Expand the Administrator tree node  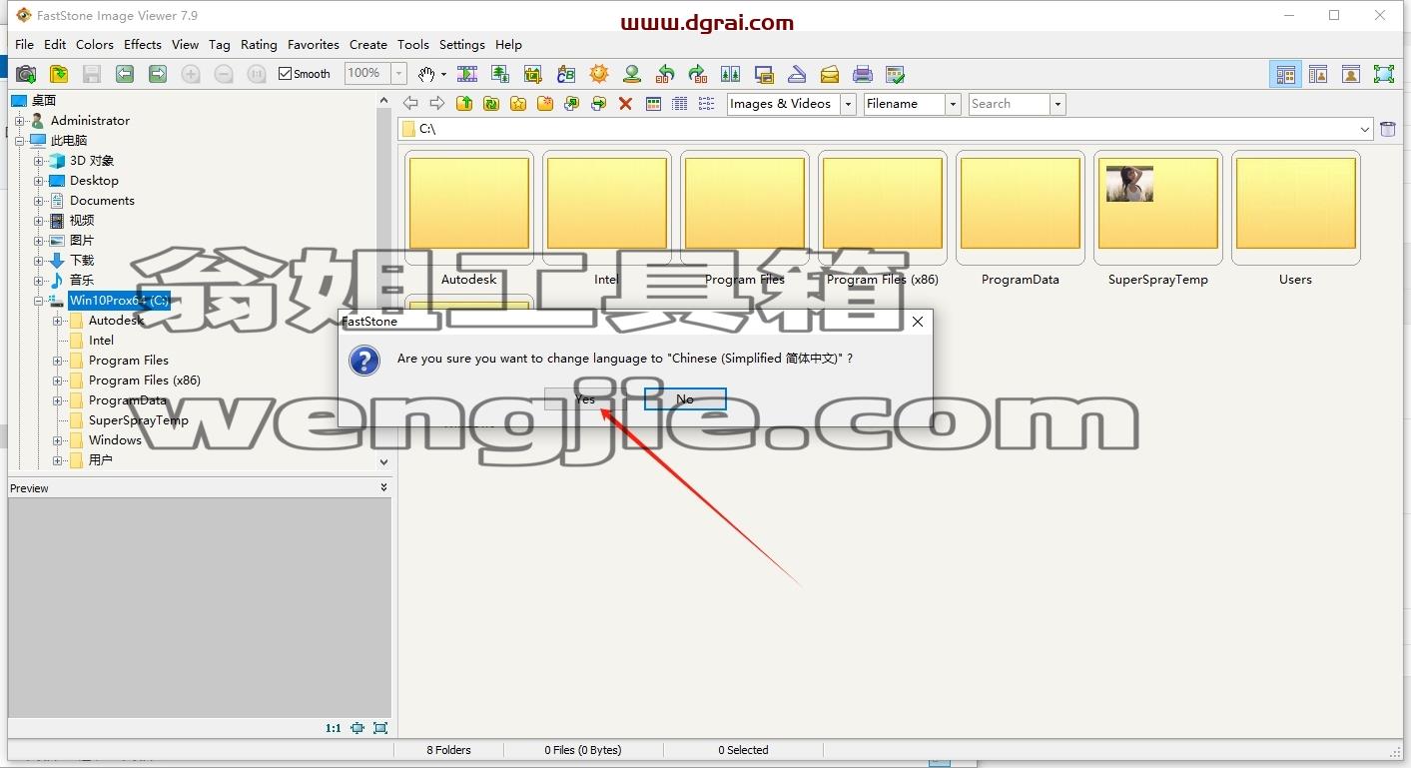click(19, 121)
